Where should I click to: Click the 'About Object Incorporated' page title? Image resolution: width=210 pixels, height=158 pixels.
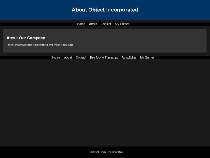(105, 10)
